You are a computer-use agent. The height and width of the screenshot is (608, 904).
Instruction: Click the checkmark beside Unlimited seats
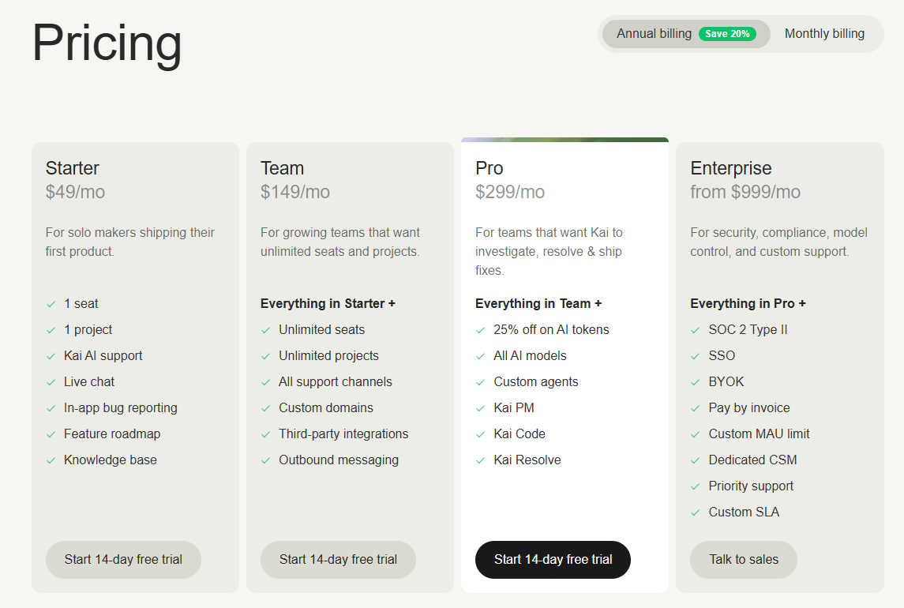point(266,330)
